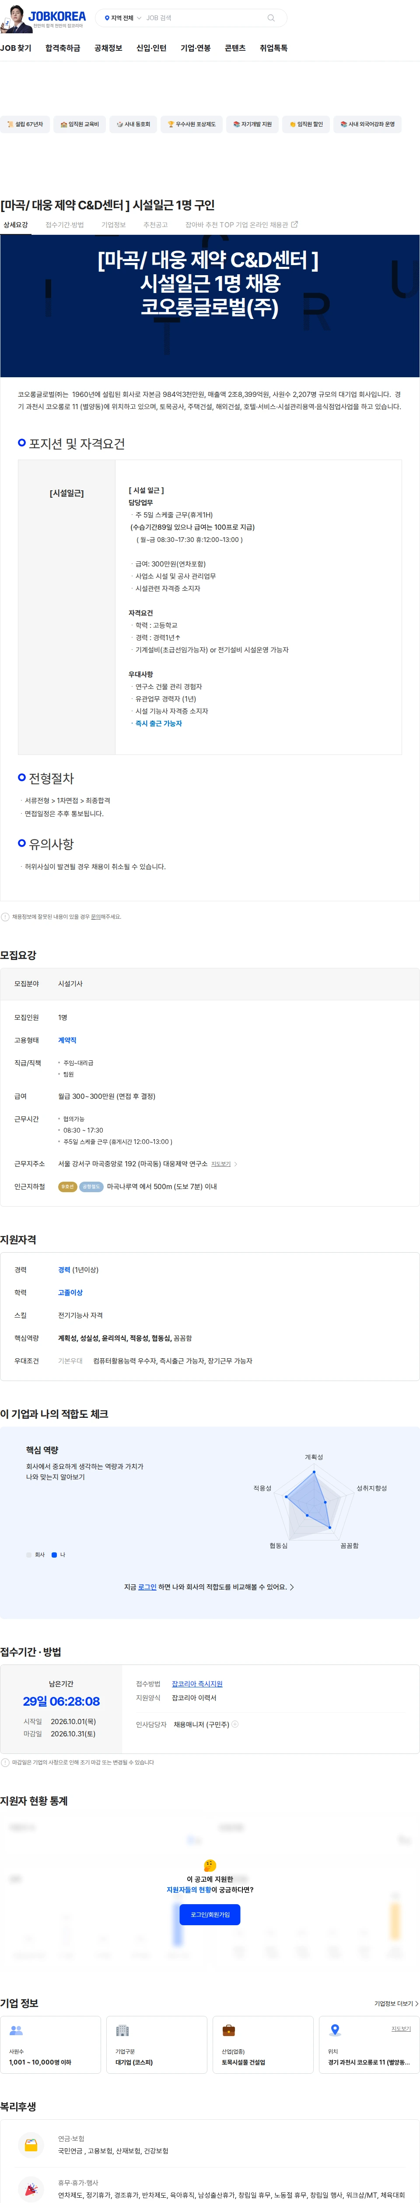Click the 경력 qualification link

[64, 1270]
